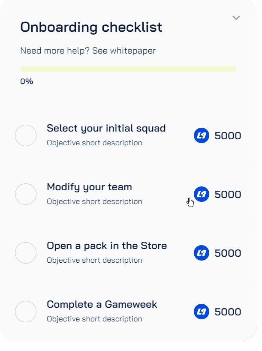Click 5000 reward for Select your initial squad

click(x=228, y=136)
